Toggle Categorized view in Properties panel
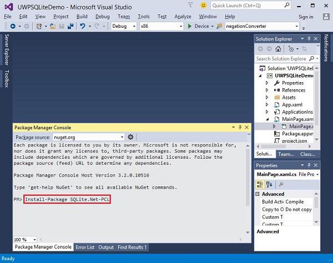The width and height of the screenshot is (333, 263). click(x=260, y=185)
